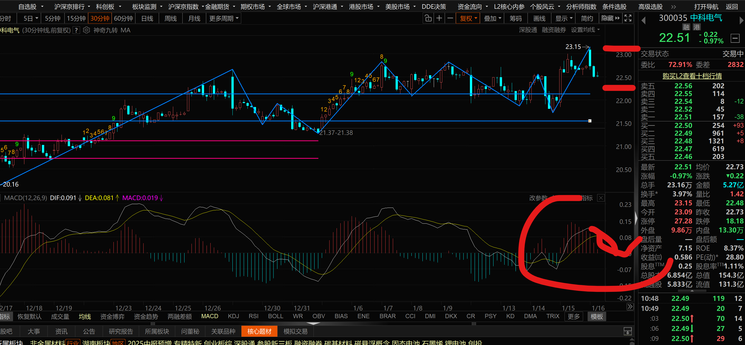The image size is (745, 345).
Task: Click the bottom panel layout icon
Action: click(x=627, y=331)
